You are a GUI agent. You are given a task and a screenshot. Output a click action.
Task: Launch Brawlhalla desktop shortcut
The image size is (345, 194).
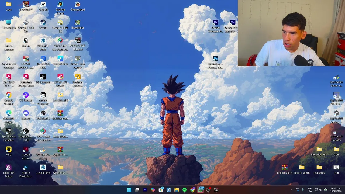click(78, 24)
